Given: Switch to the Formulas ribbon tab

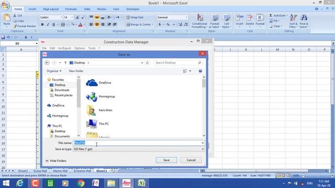Looking at the screenshot, I should coord(71,9).
